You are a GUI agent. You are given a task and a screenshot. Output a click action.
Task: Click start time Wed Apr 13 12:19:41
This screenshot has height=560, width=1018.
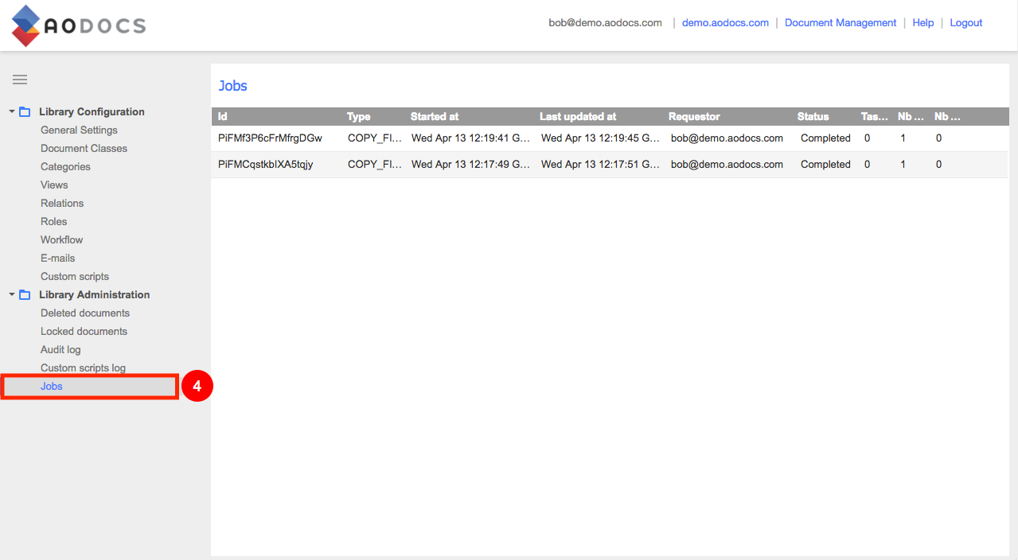(x=470, y=138)
